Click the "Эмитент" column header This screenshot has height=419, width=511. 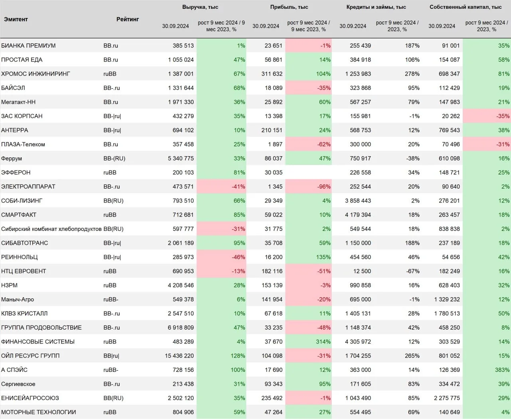point(16,19)
